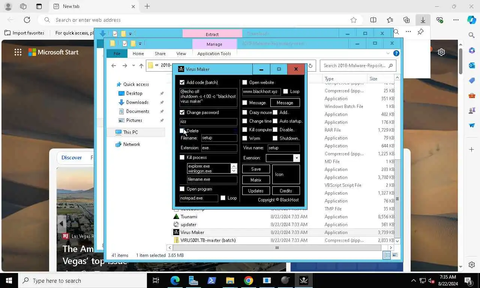The width and height of the screenshot is (480, 288).
Task: Open Edge page settings gear
Action: click(441, 52)
